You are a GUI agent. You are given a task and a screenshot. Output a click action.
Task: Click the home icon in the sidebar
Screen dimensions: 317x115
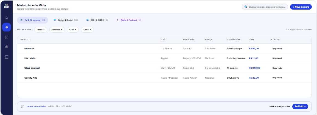pos(7,18)
